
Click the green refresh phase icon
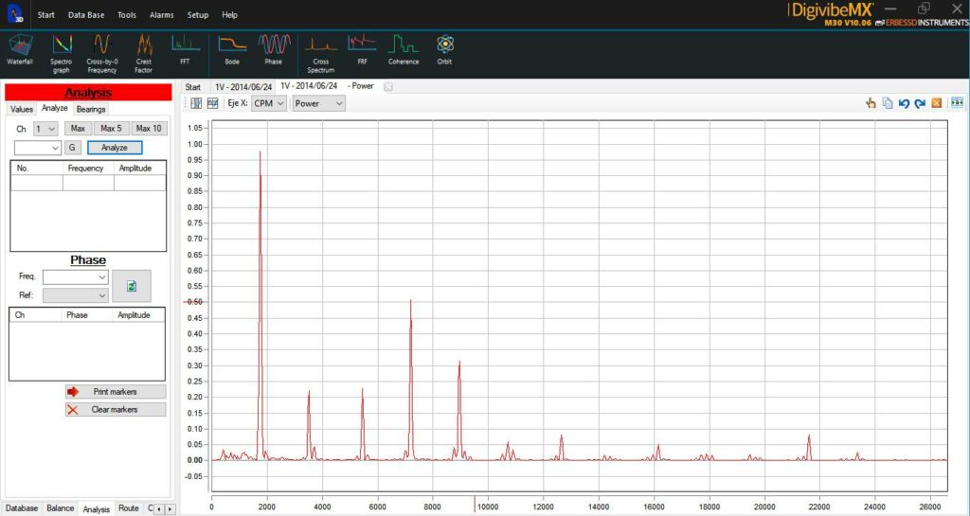131,286
